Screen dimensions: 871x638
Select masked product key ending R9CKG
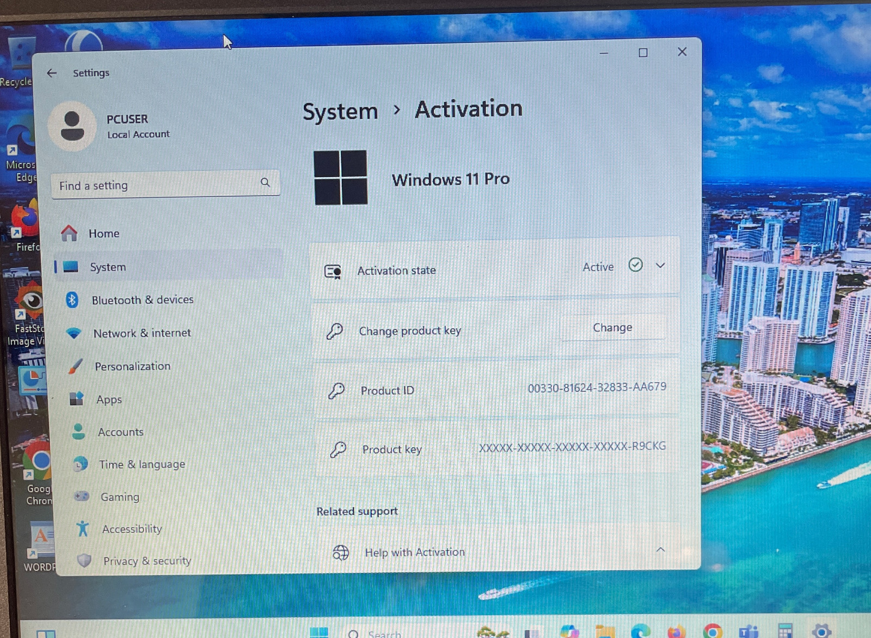tap(572, 447)
